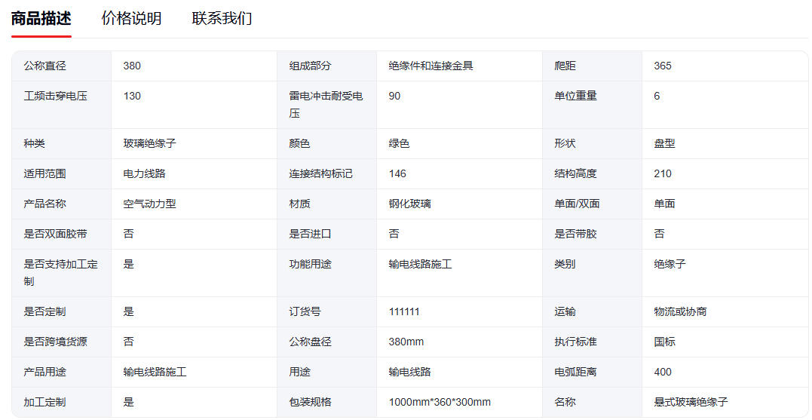Click the 物流或协商 shipping value
Screen dimensions: 812x420
680,311
